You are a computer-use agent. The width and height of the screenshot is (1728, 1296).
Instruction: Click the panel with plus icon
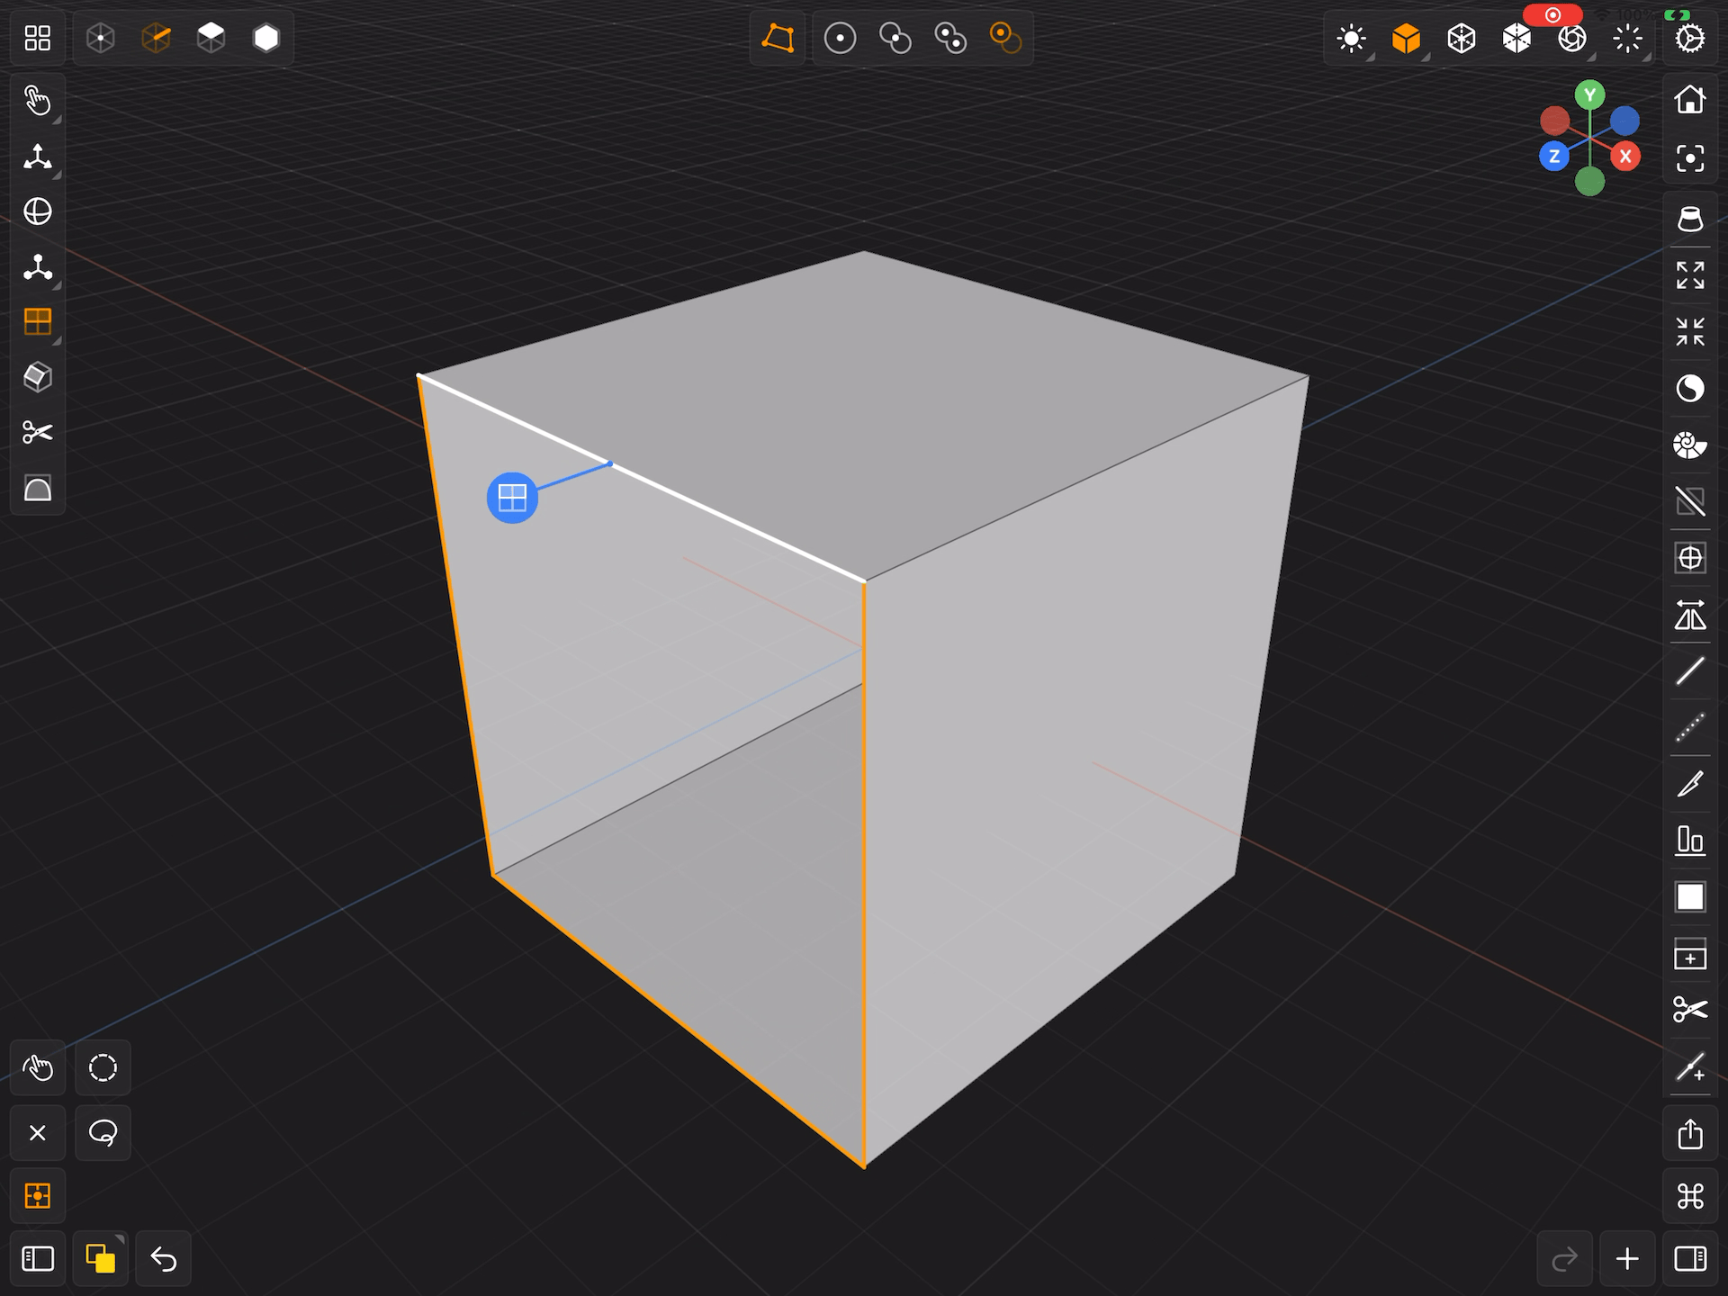pos(1690,954)
